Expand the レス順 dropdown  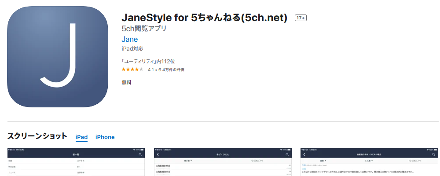click(369, 161)
